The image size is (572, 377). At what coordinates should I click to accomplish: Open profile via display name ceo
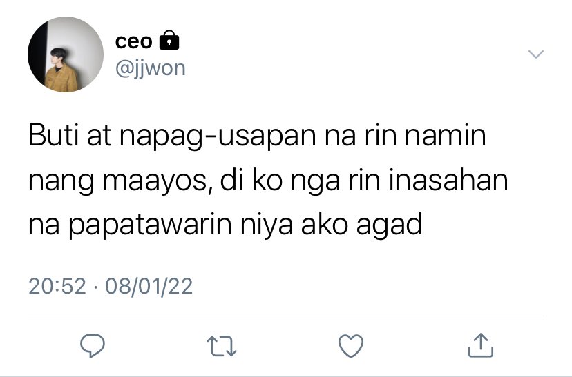(x=133, y=41)
